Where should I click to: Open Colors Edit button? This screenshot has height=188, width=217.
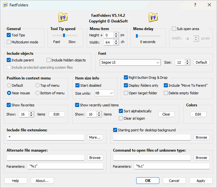pos(198,114)
